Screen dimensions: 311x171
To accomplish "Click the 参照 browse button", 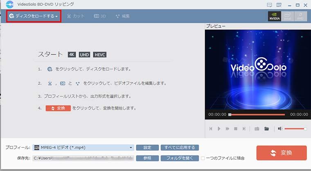I will click(x=147, y=158).
